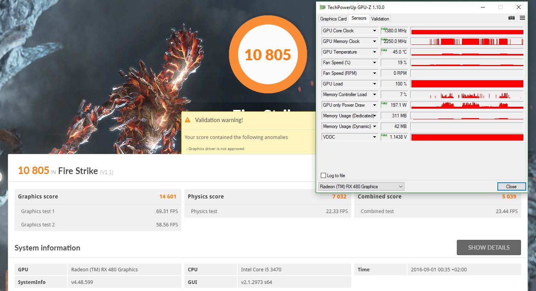The width and height of the screenshot is (536, 291).
Task: Switch to the Graphics Card tab
Action: (x=333, y=19)
